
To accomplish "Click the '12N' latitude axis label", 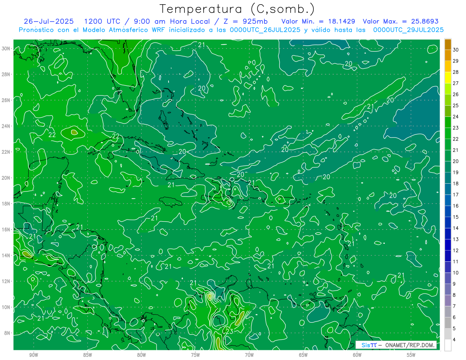I will pos(7,281).
